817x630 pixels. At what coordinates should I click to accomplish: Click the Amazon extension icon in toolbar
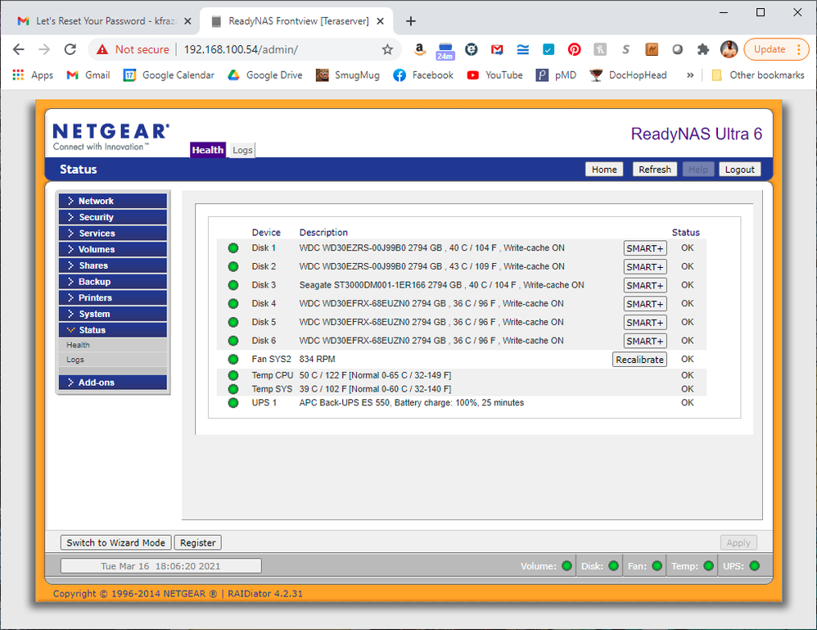(x=419, y=49)
